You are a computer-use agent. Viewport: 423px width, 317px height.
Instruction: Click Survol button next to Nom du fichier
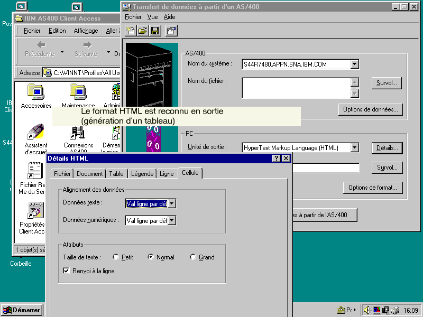tap(387, 83)
